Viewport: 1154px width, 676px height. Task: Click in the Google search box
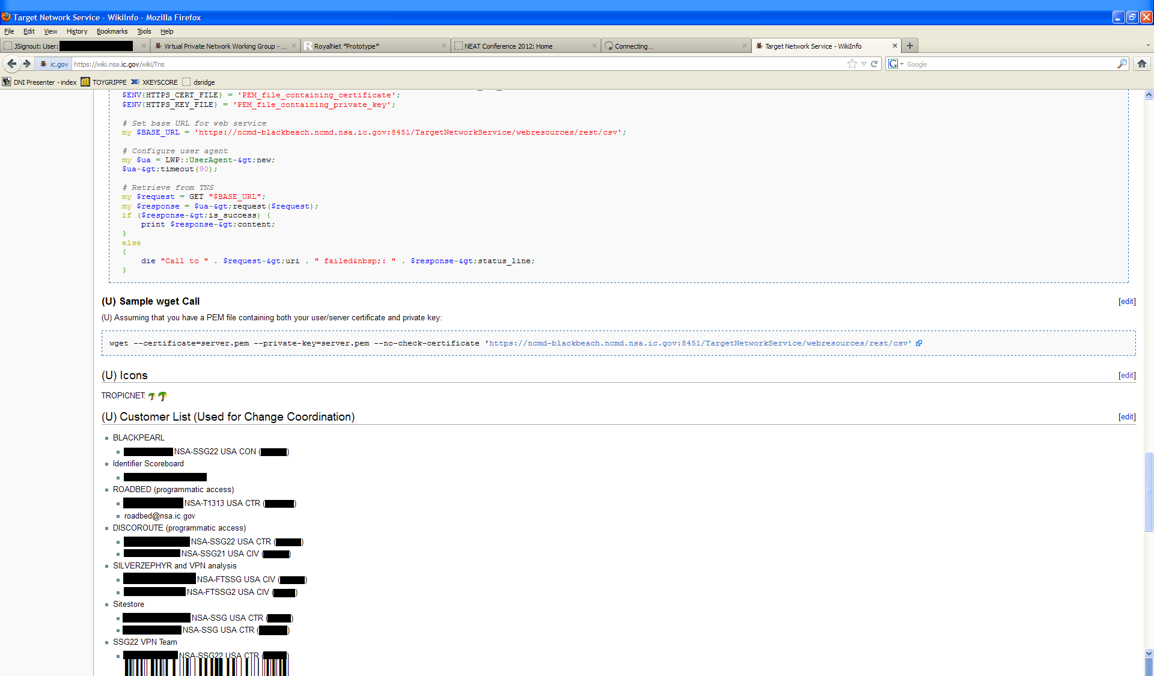click(1010, 64)
